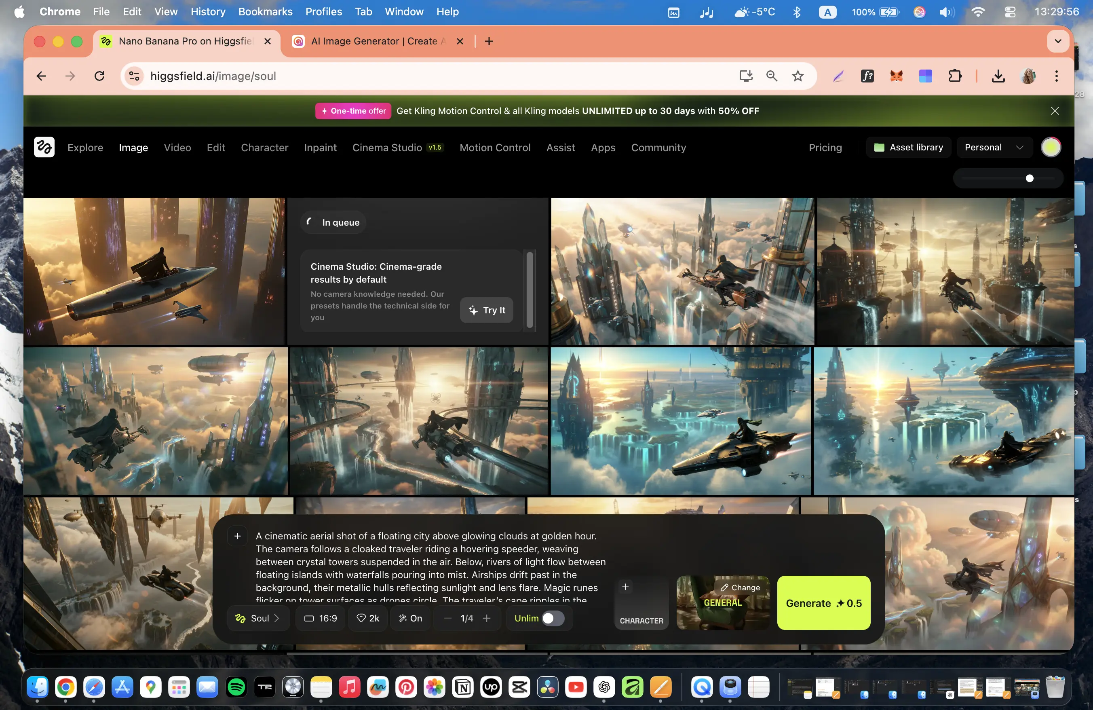Click the plus icon to add reference image
1093x710 pixels.
pos(237,536)
